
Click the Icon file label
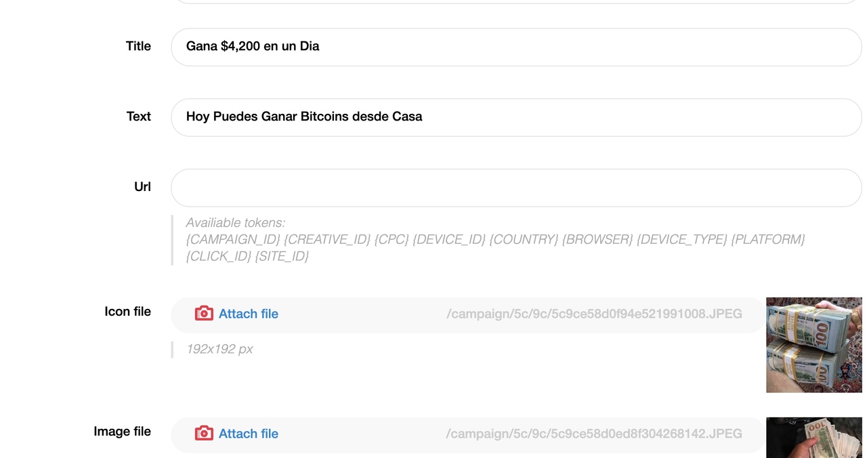127,312
